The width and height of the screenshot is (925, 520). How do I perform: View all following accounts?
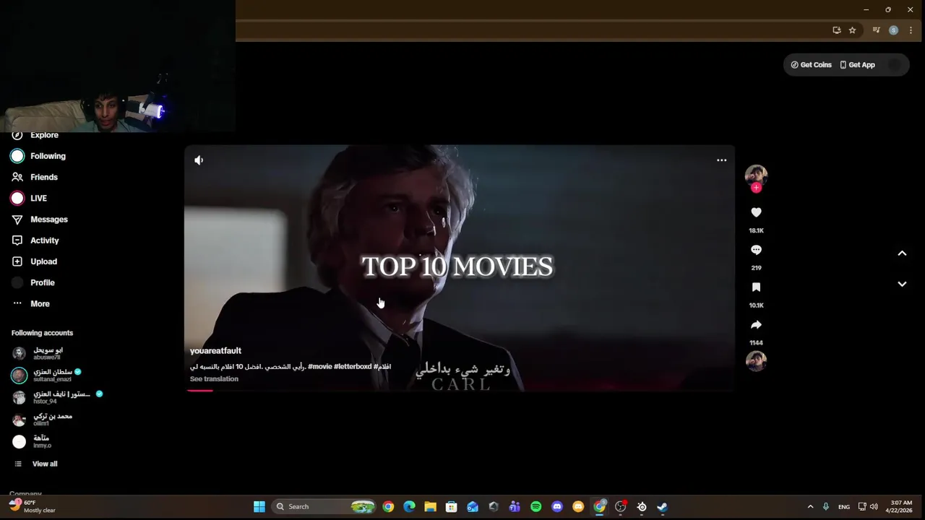pyautogui.click(x=36, y=464)
